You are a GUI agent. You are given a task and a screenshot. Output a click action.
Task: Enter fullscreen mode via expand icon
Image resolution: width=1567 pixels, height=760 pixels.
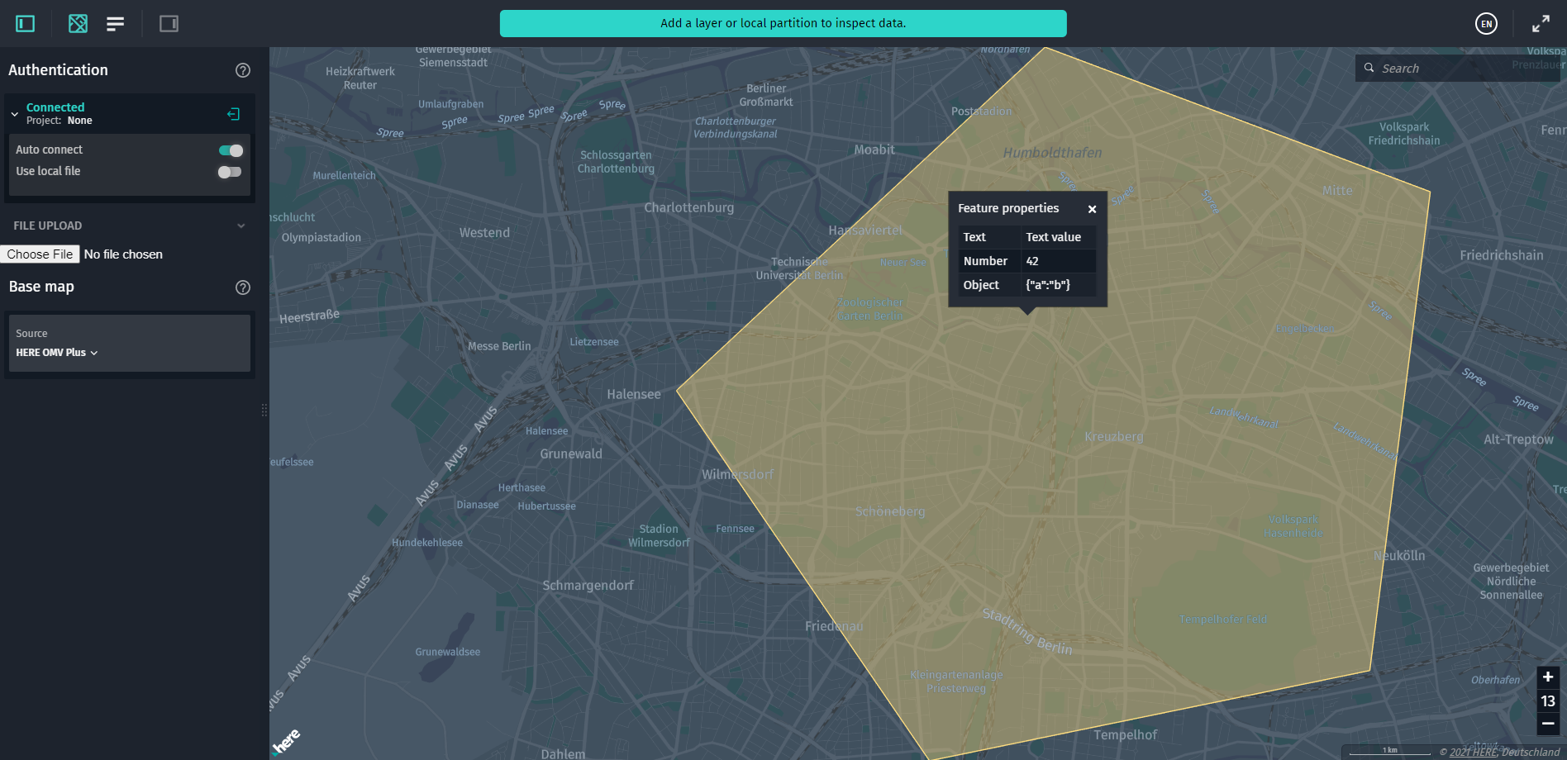[x=1541, y=24]
